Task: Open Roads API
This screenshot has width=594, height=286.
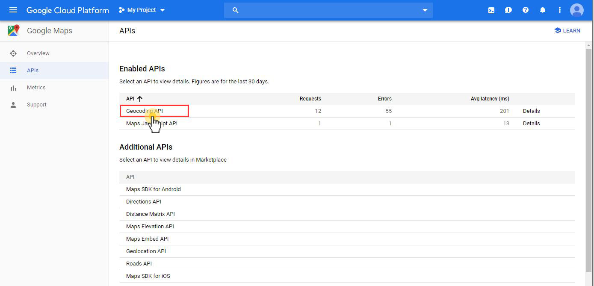Action: (139, 264)
